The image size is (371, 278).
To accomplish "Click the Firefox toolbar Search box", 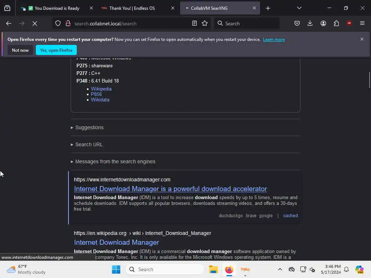I will (247, 24).
